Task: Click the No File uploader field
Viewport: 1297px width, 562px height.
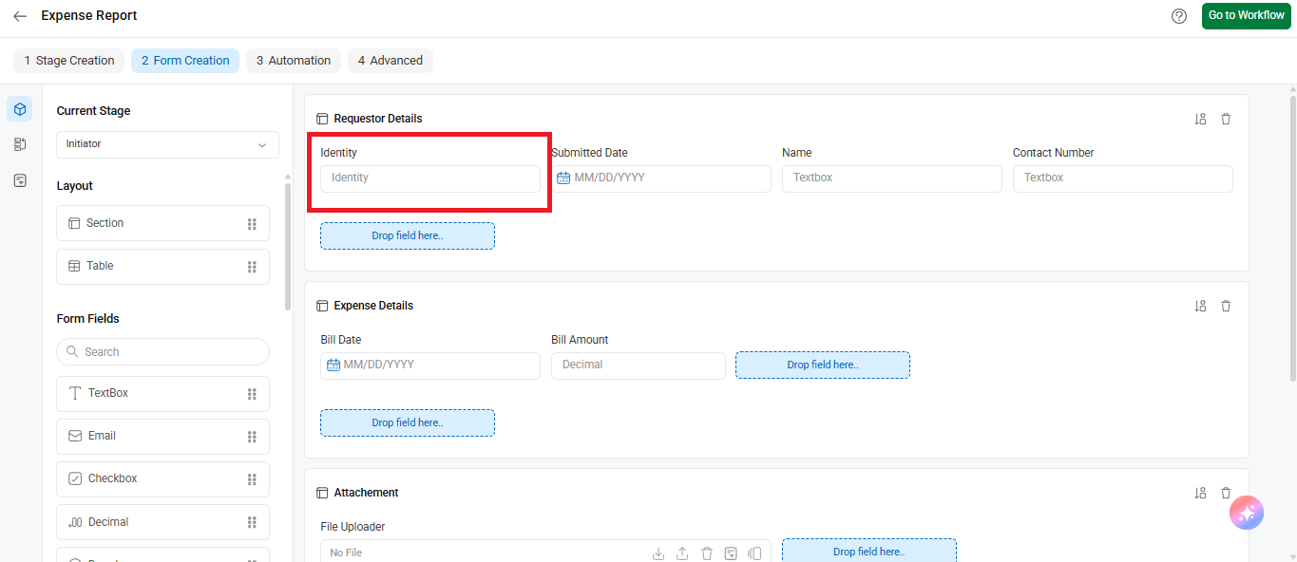Action: (x=546, y=552)
